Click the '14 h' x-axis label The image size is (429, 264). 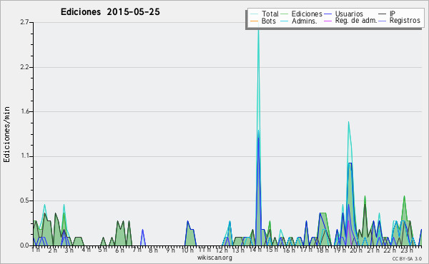(255, 250)
